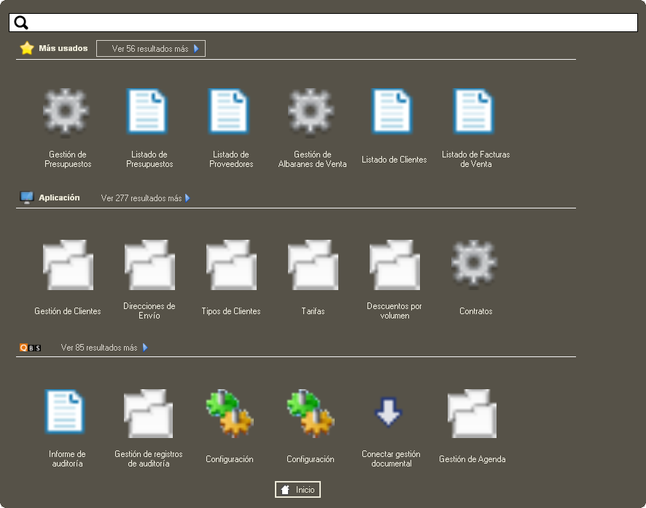This screenshot has height=508, width=646.
Task: Open Listado de Facturas de Venta
Action: click(x=475, y=113)
